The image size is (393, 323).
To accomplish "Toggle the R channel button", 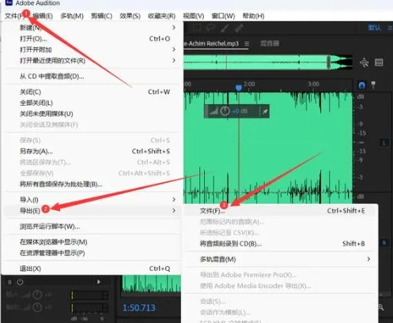I will (384, 242).
